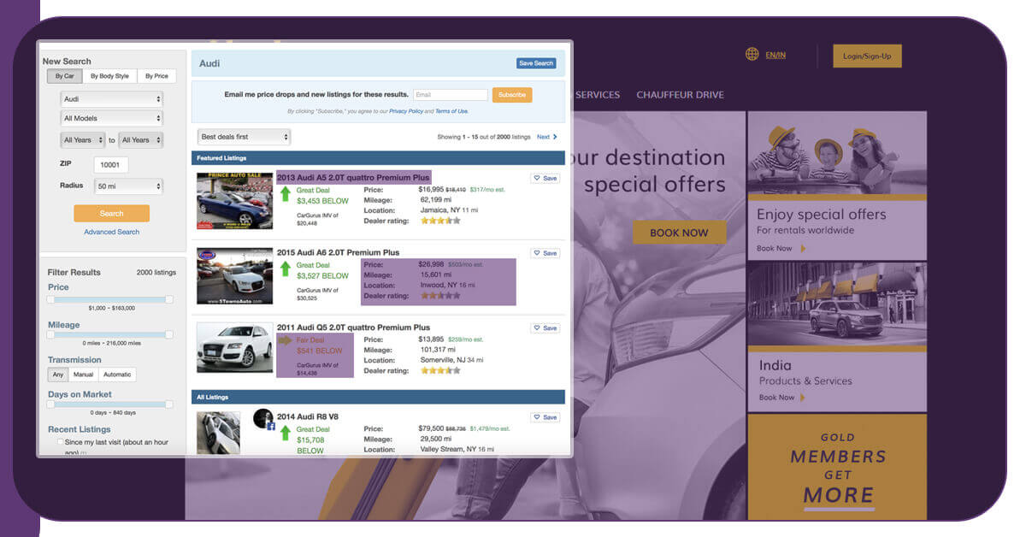
Task: Click the Next page chevron arrow
Action: click(555, 137)
